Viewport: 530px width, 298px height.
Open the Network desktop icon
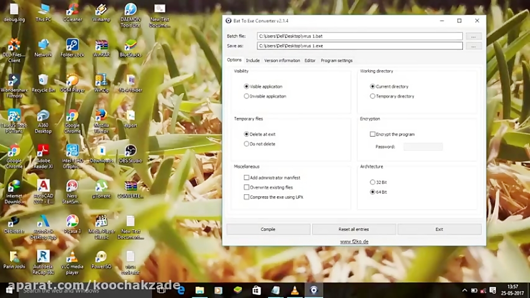click(x=43, y=48)
